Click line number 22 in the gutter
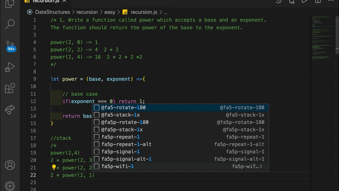339x191 pixels. (x=33, y=175)
